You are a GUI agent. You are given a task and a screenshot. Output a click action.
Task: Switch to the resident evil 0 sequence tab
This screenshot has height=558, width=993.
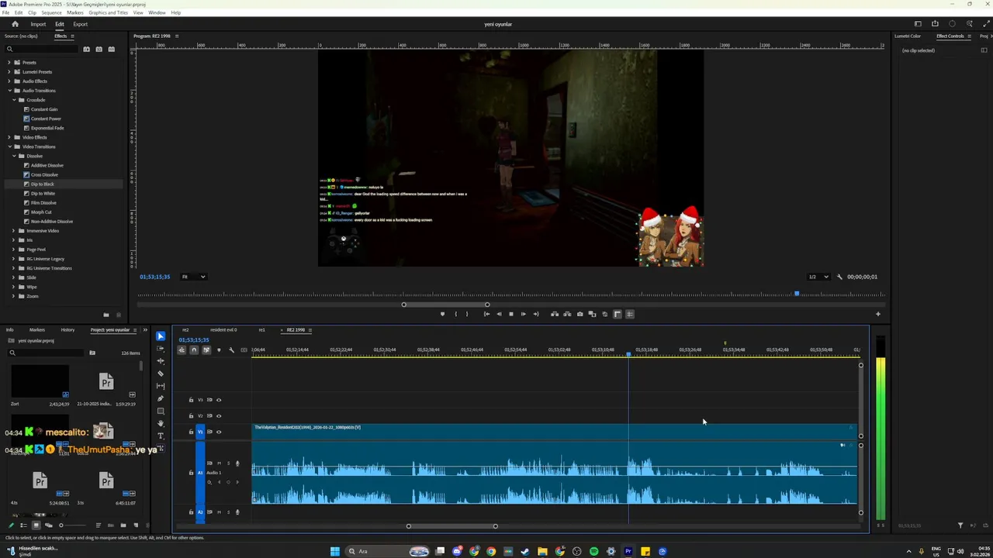coord(223,330)
